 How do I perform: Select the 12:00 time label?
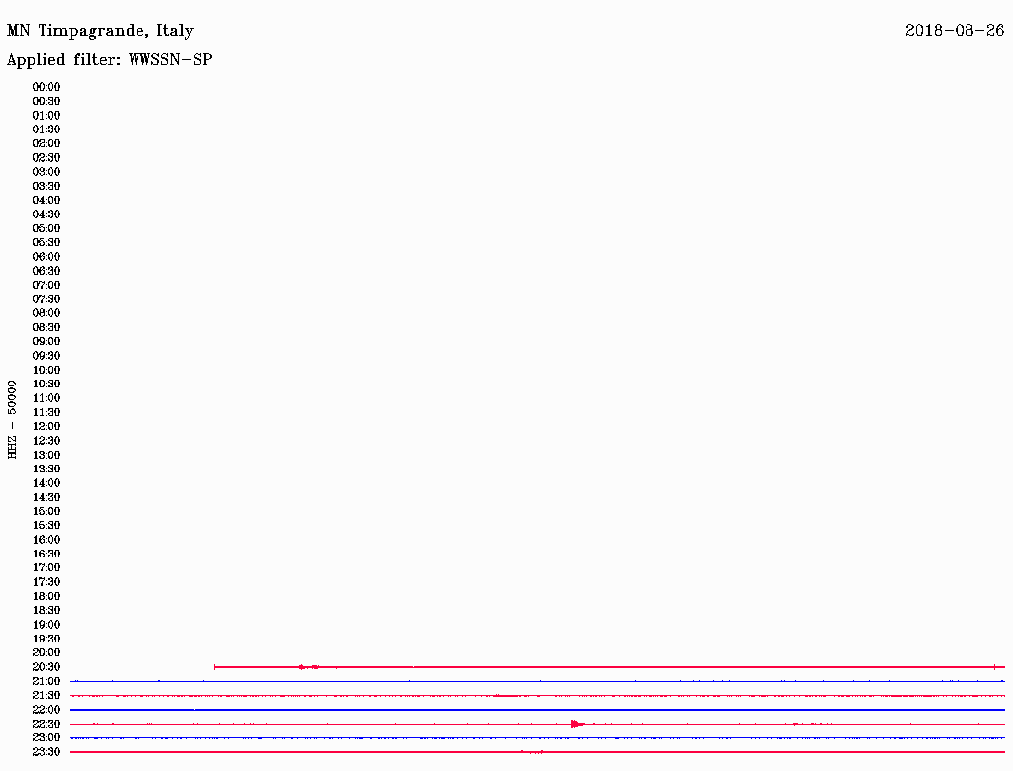46,426
